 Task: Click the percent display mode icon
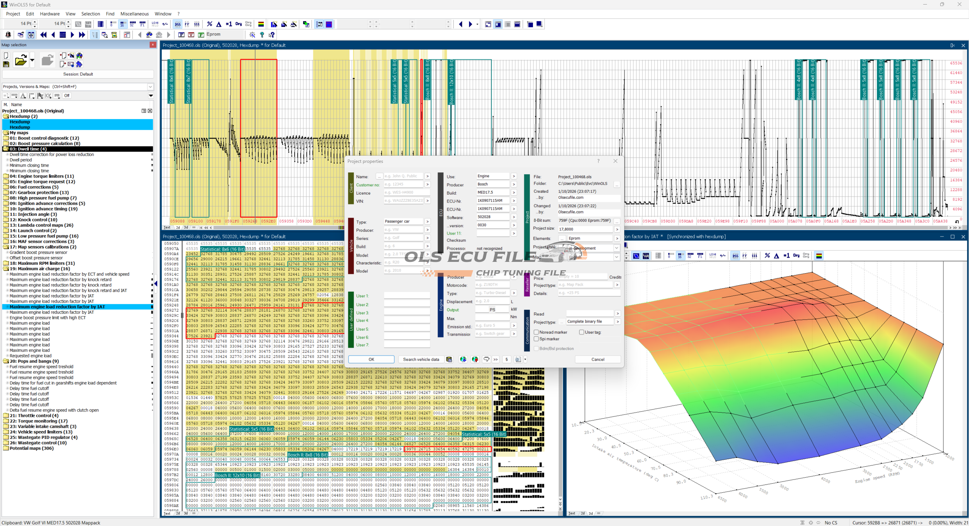(210, 24)
